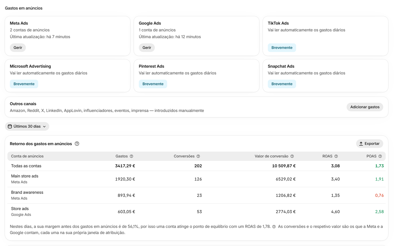Click ROAS value 4,60

click(x=335, y=212)
